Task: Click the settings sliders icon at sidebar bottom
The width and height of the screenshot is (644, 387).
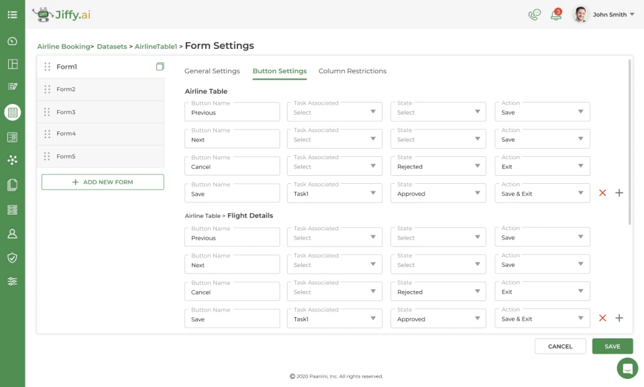Action: (12, 281)
